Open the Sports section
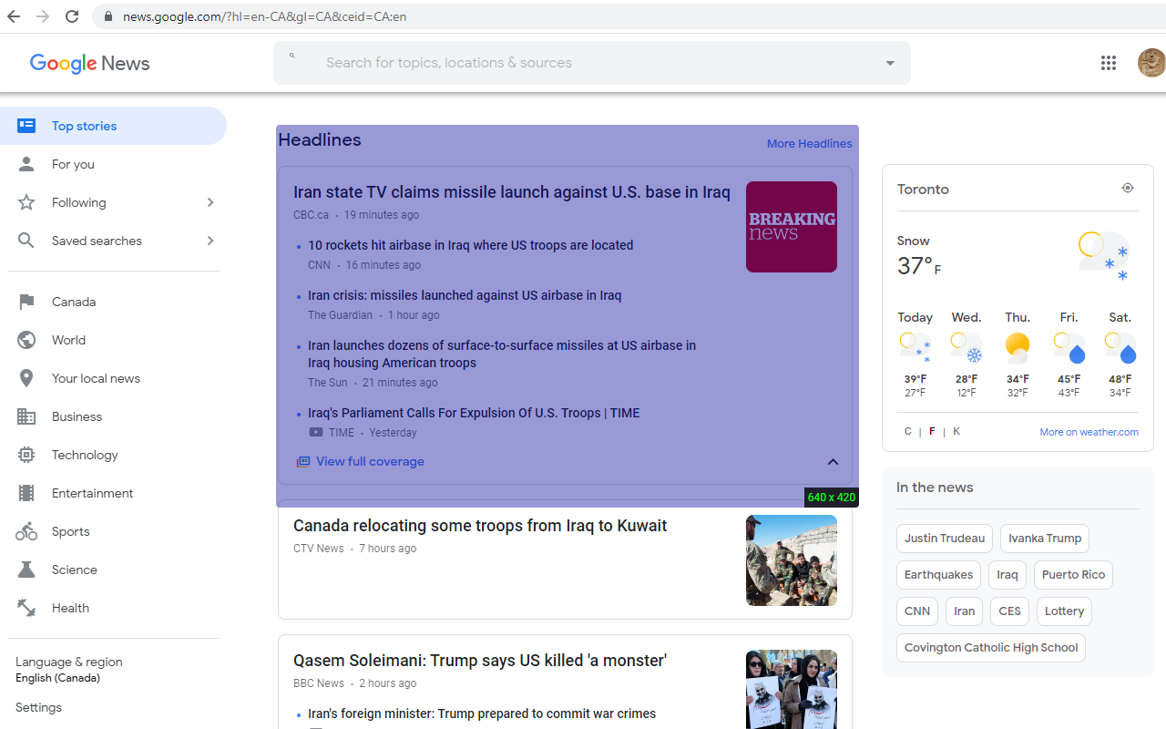1166x729 pixels. pyautogui.click(x=113, y=531)
